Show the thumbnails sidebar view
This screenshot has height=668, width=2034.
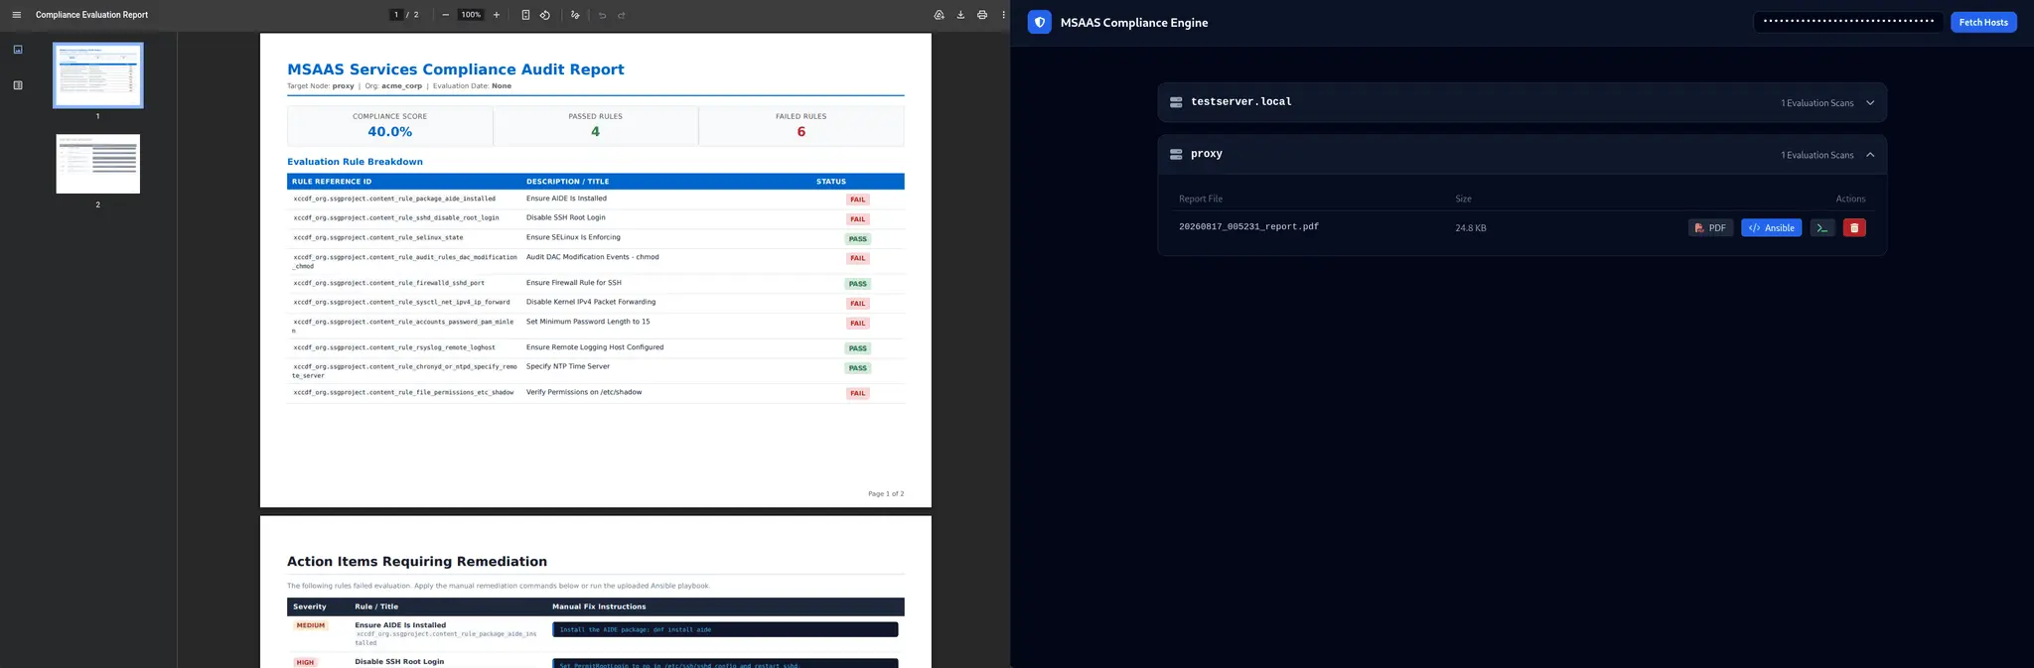[18, 49]
